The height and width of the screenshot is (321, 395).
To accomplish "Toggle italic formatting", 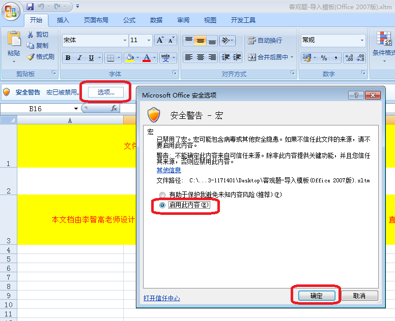I will (x=79, y=58).
